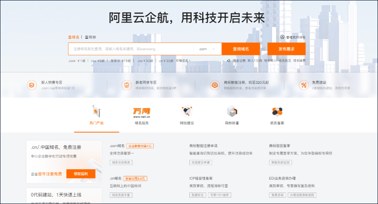Select the 网站建设 tab label
The width and height of the screenshot is (378, 204).
coord(187,123)
